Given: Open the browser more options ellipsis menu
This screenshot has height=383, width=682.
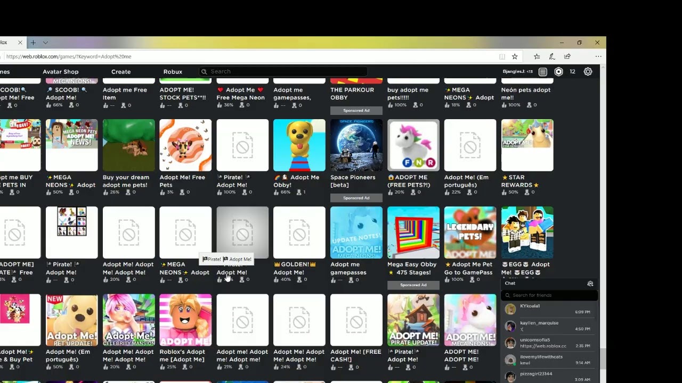Looking at the screenshot, I should 598,56.
